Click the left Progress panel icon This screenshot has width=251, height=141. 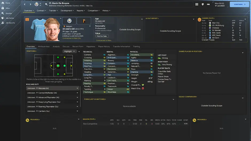click(x=28, y=120)
